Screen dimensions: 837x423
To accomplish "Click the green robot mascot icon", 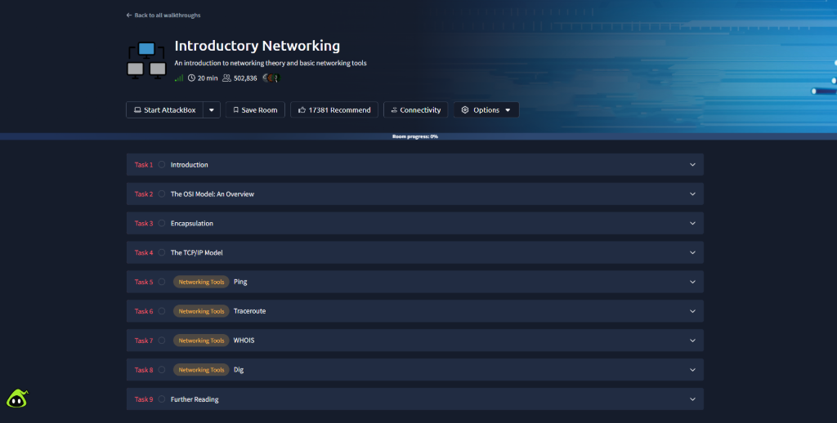I will (x=16, y=399).
